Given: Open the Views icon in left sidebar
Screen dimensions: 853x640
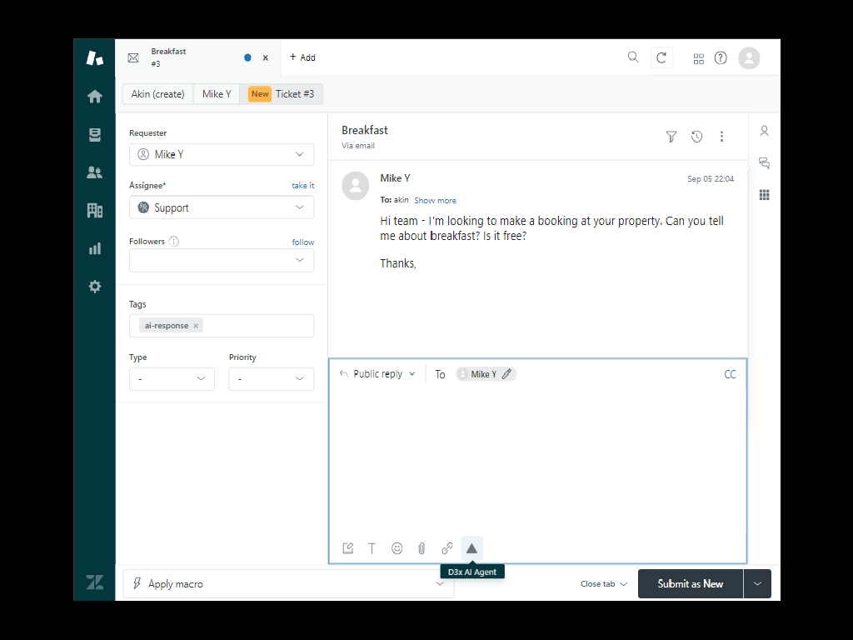Looking at the screenshot, I should coord(95,134).
